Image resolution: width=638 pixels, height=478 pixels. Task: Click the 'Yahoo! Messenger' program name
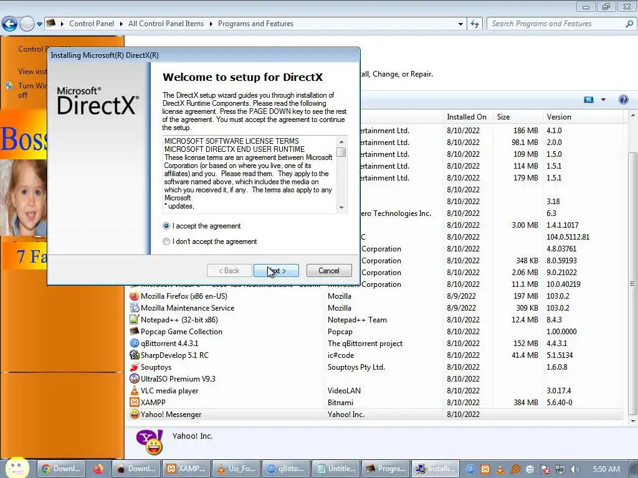(x=171, y=415)
